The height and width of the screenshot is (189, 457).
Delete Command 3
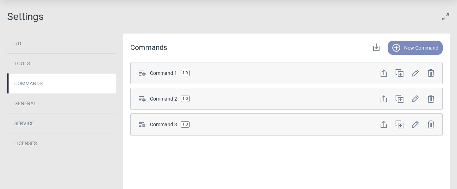coord(431,124)
